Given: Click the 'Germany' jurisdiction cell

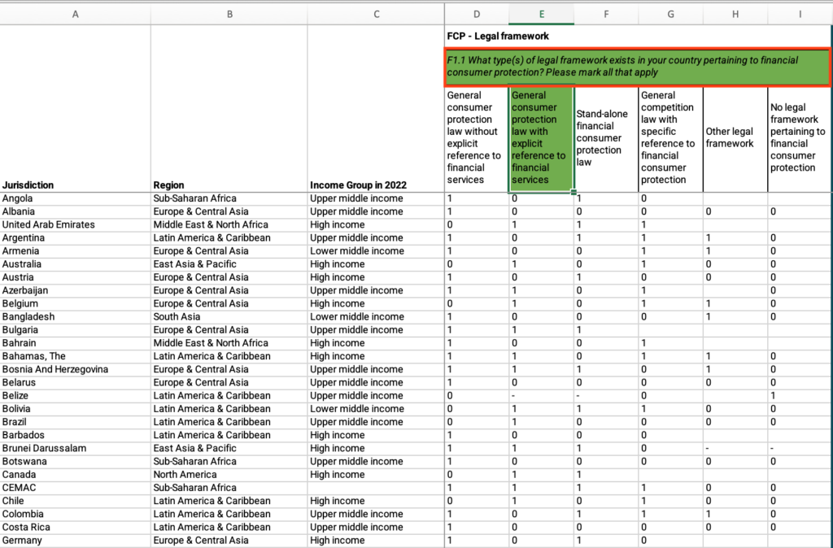Looking at the screenshot, I should 76,540.
